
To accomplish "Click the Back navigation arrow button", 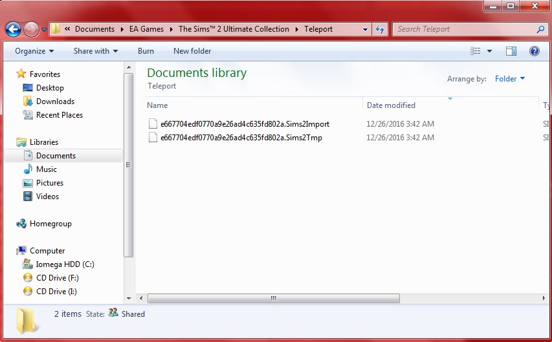I will tap(14, 29).
